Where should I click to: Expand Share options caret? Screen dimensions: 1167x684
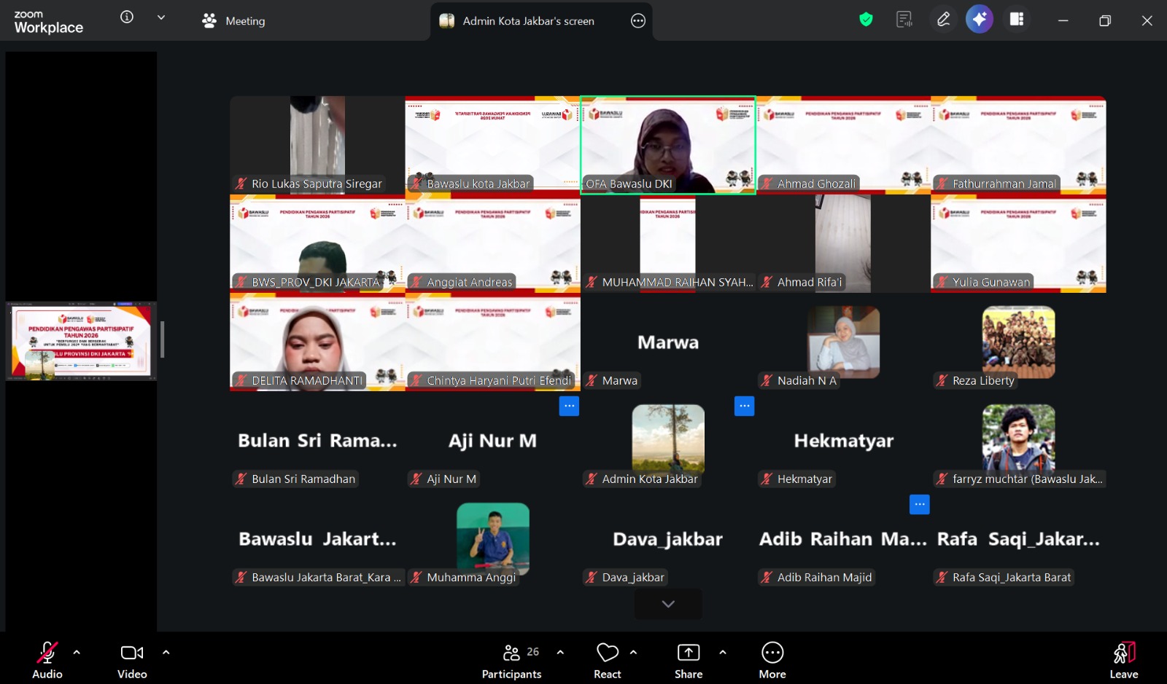tap(723, 653)
